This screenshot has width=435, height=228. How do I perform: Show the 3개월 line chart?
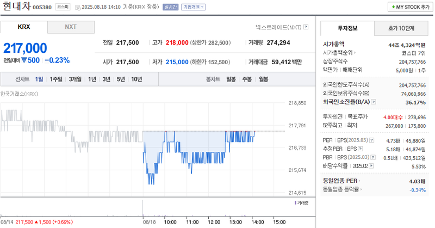tap(75, 79)
